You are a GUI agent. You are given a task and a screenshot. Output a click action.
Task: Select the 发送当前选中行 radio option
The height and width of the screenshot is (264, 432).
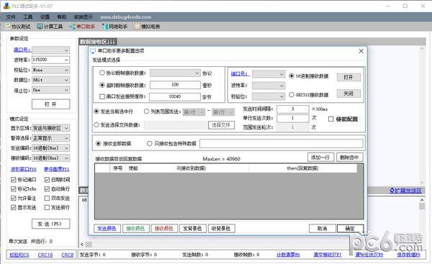(96, 111)
